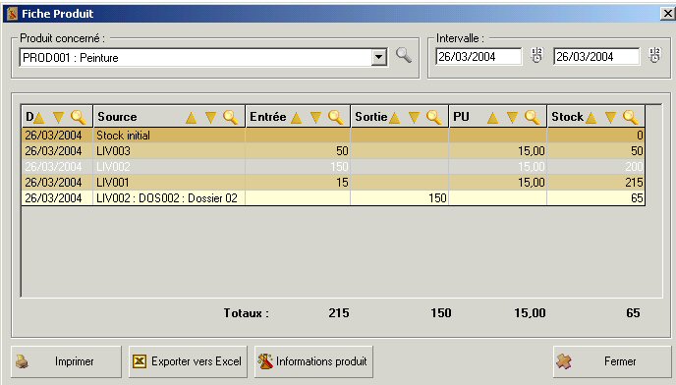Click the interval end date field
Image resolution: width=676 pixels, height=385 pixels.
596,57
